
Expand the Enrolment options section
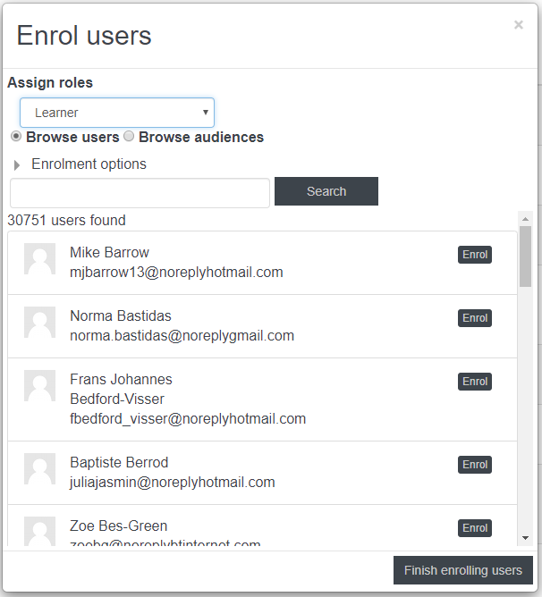[x=89, y=164]
